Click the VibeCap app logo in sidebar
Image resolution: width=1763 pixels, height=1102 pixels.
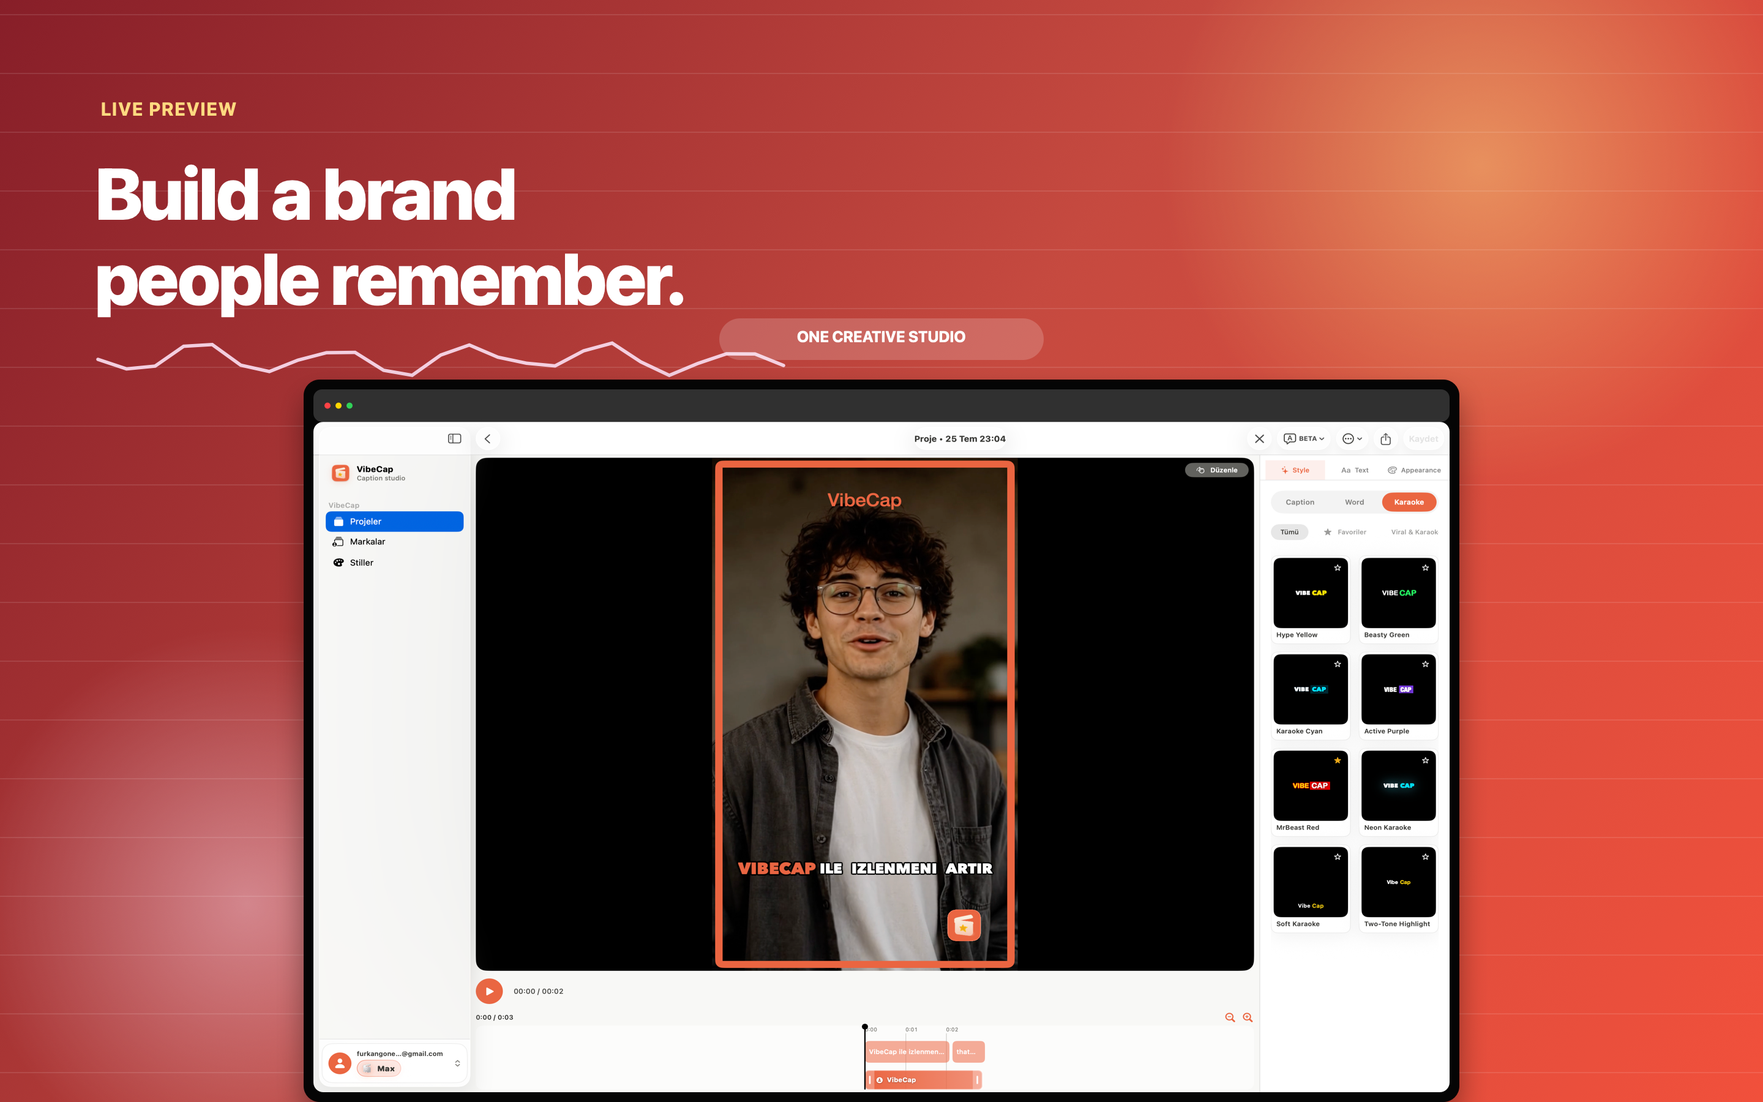pos(340,473)
